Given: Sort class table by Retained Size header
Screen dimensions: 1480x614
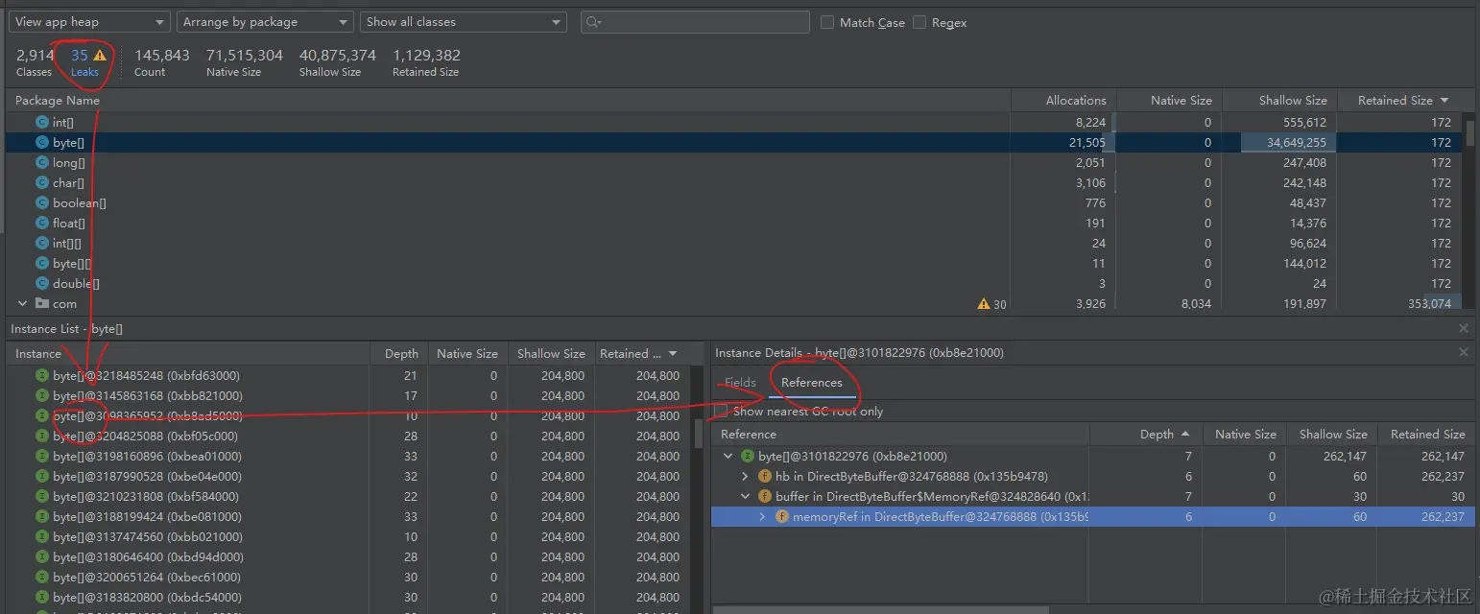Looking at the screenshot, I should (x=1403, y=100).
